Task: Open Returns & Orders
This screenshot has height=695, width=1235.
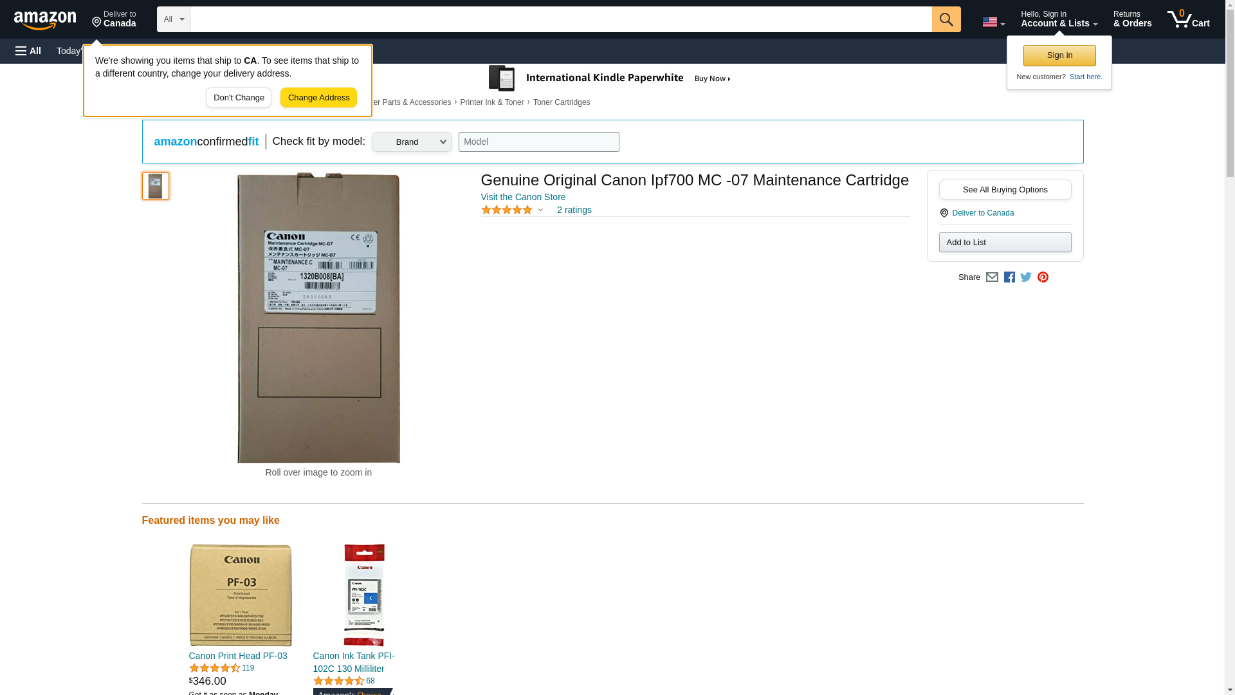Action: tap(1133, 19)
